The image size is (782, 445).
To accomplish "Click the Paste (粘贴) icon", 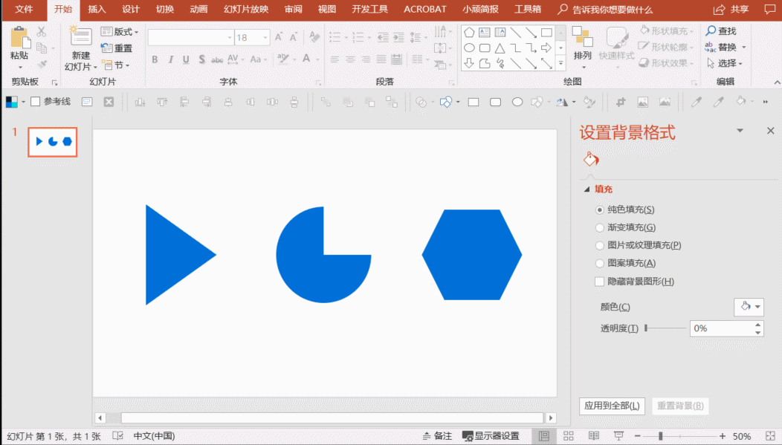I will point(19,39).
